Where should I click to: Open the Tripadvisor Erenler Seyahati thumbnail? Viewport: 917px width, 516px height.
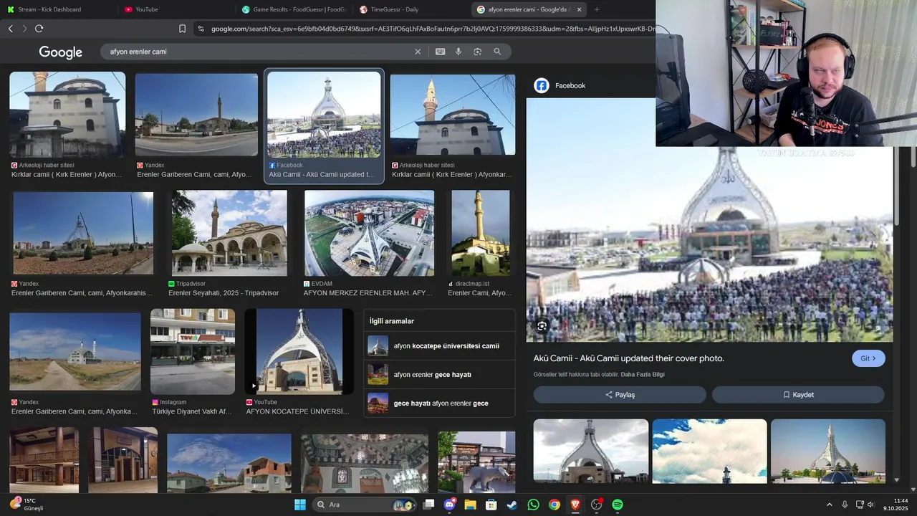[229, 233]
